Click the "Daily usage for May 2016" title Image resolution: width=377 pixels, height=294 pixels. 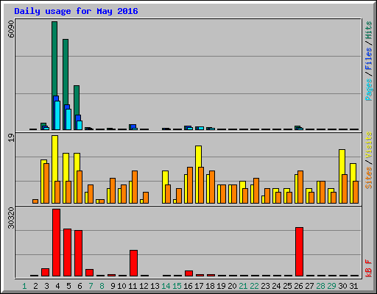[x=76, y=11]
